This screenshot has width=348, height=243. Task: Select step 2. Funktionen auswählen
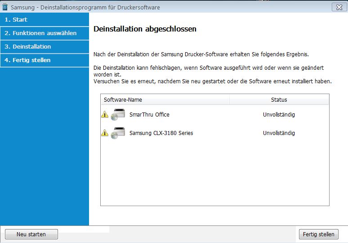pos(45,33)
